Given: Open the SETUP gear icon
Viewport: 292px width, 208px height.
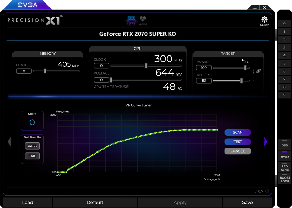Looking at the screenshot, I should 264,21.
